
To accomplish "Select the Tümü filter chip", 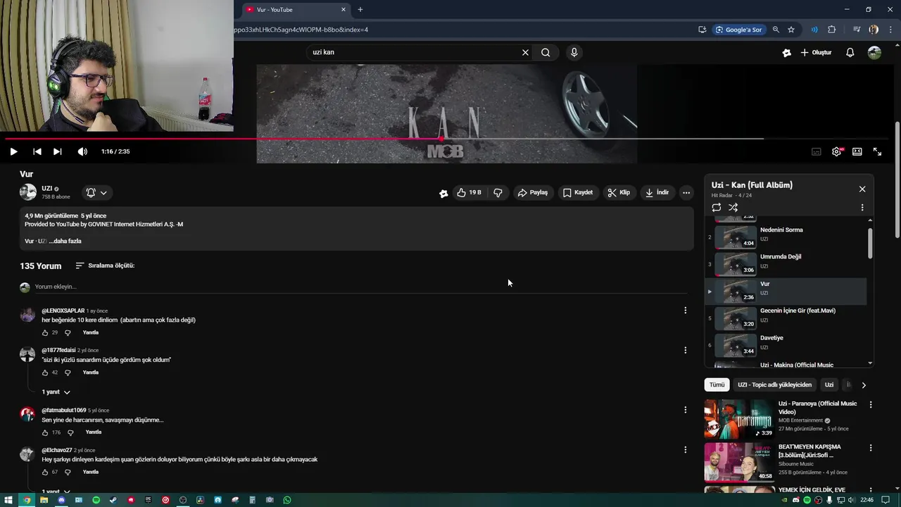I will [717, 384].
